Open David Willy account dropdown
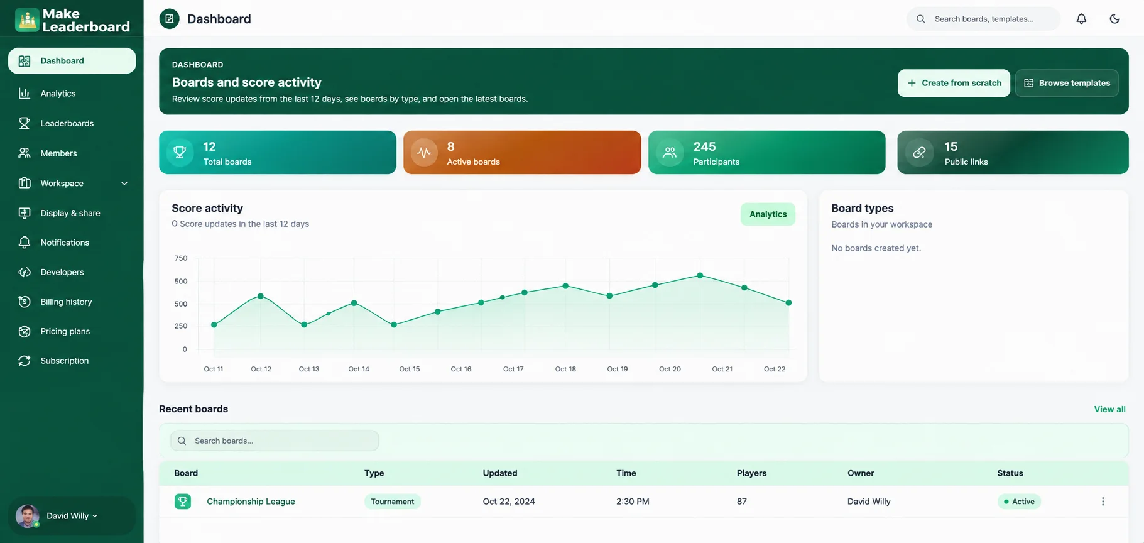Viewport: 1144px width, 543px height. 72,516
